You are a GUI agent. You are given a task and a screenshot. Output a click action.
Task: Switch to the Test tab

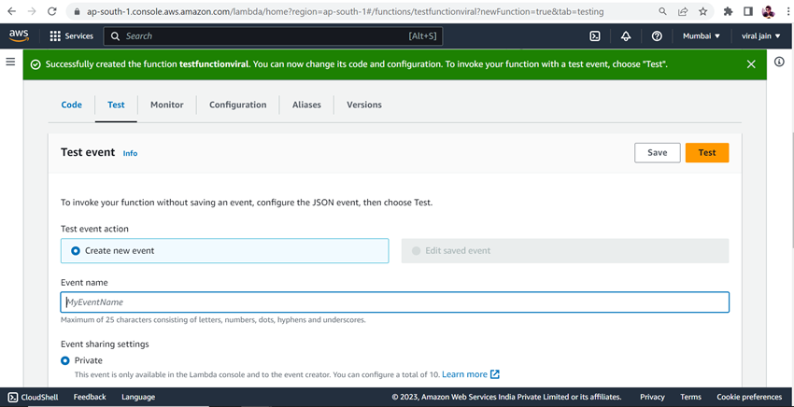[x=116, y=105]
